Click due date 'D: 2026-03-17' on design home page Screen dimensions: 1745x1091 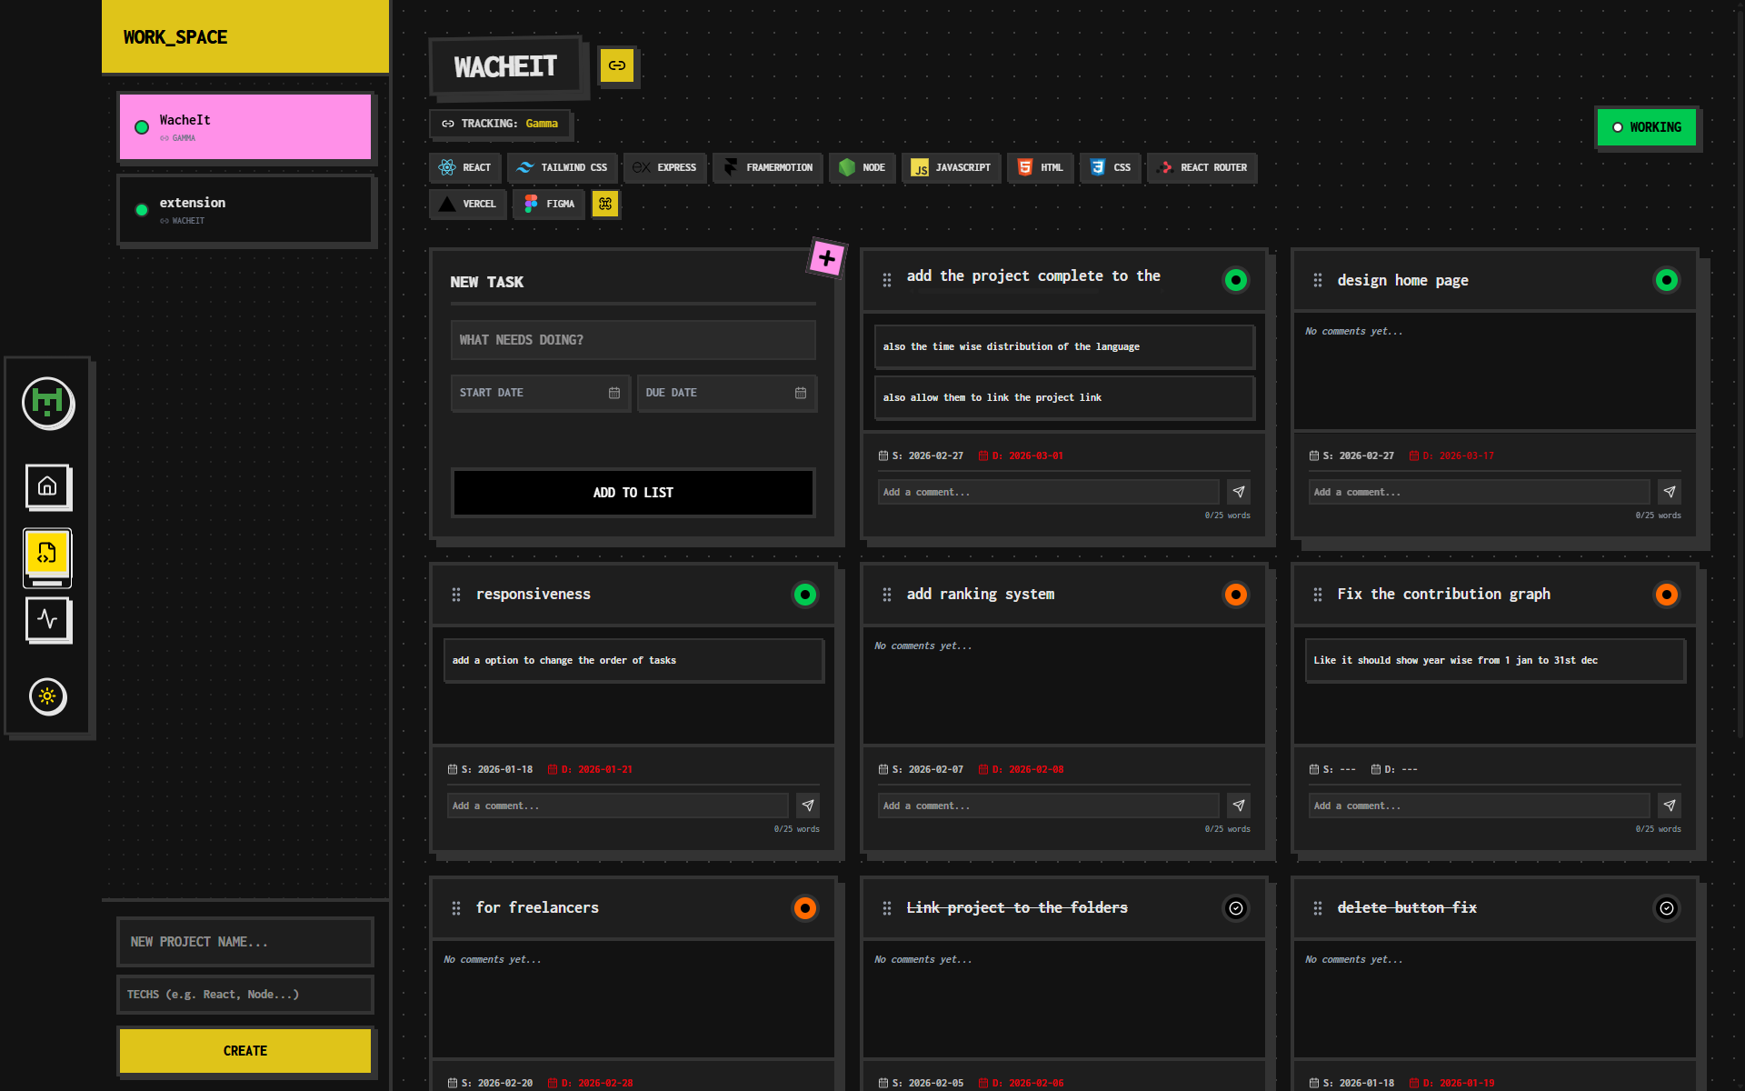[1451, 455]
